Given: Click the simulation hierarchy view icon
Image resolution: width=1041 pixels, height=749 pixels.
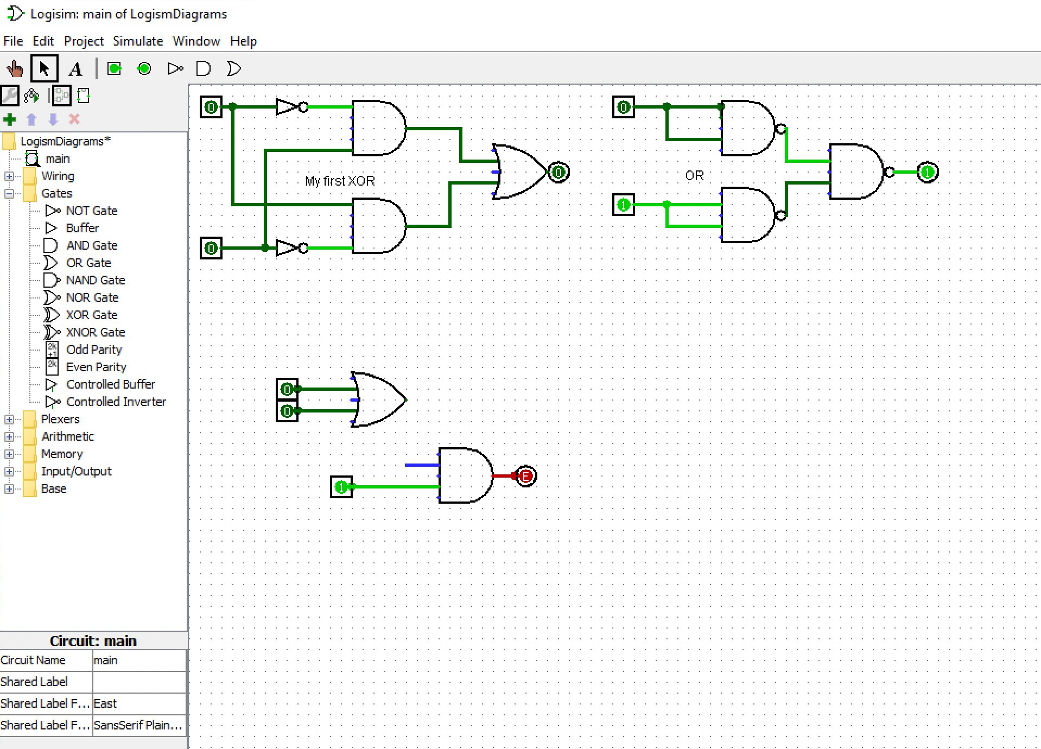Looking at the screenshot, I should pos(31,96).
